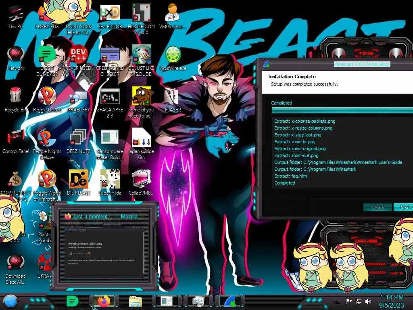This screenshot has height=310, width=413.
Task: Open FURRY FUX desktop shortcut
Action: pos(47,17)
